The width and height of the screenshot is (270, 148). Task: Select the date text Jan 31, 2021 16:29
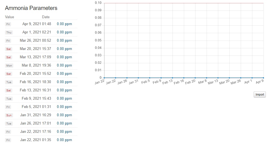[x=36, y=115]
